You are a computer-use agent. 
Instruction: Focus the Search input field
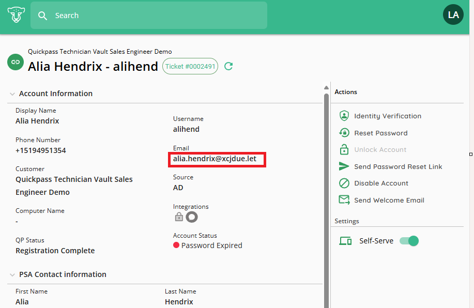[149, 16]
